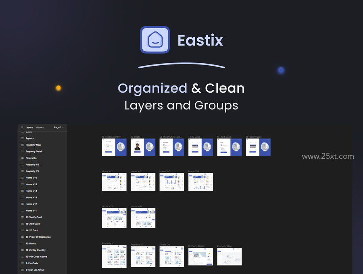Click the frame icon beside Property Map layer
Screen dimensions: 363x274
click(23, 145)
